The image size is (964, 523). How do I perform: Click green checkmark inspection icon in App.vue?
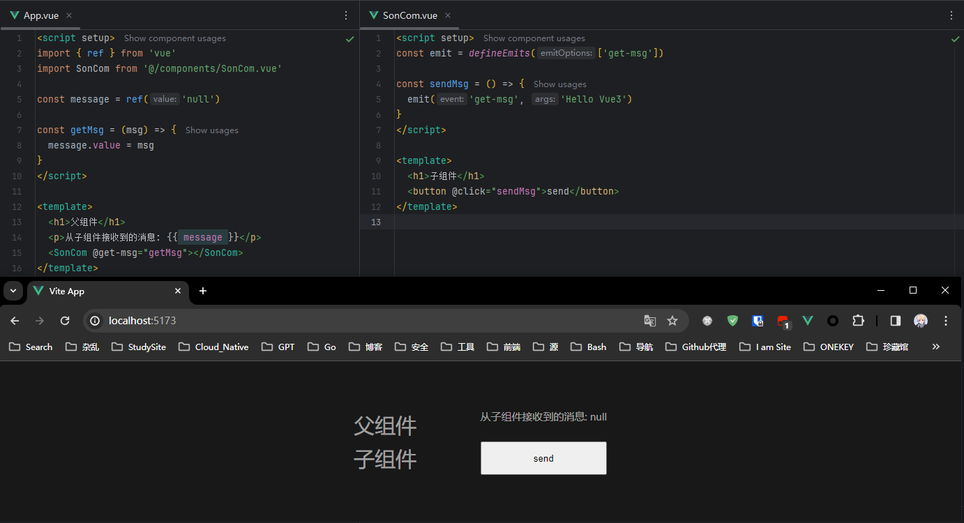(350, 39)
